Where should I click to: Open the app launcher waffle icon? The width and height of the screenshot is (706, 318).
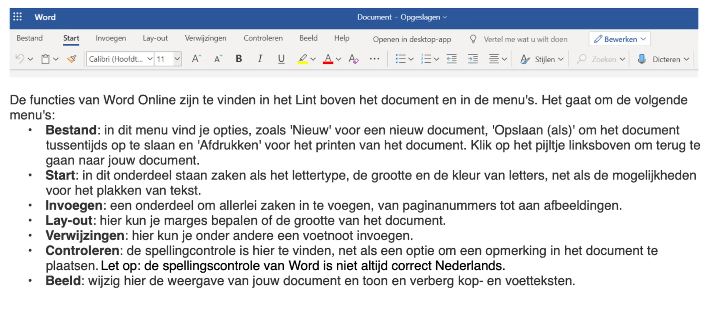click(17, 17)
